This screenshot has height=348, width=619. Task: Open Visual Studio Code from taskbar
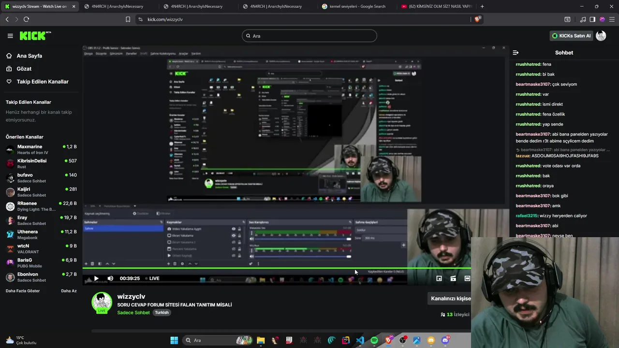tap(360, 340)
